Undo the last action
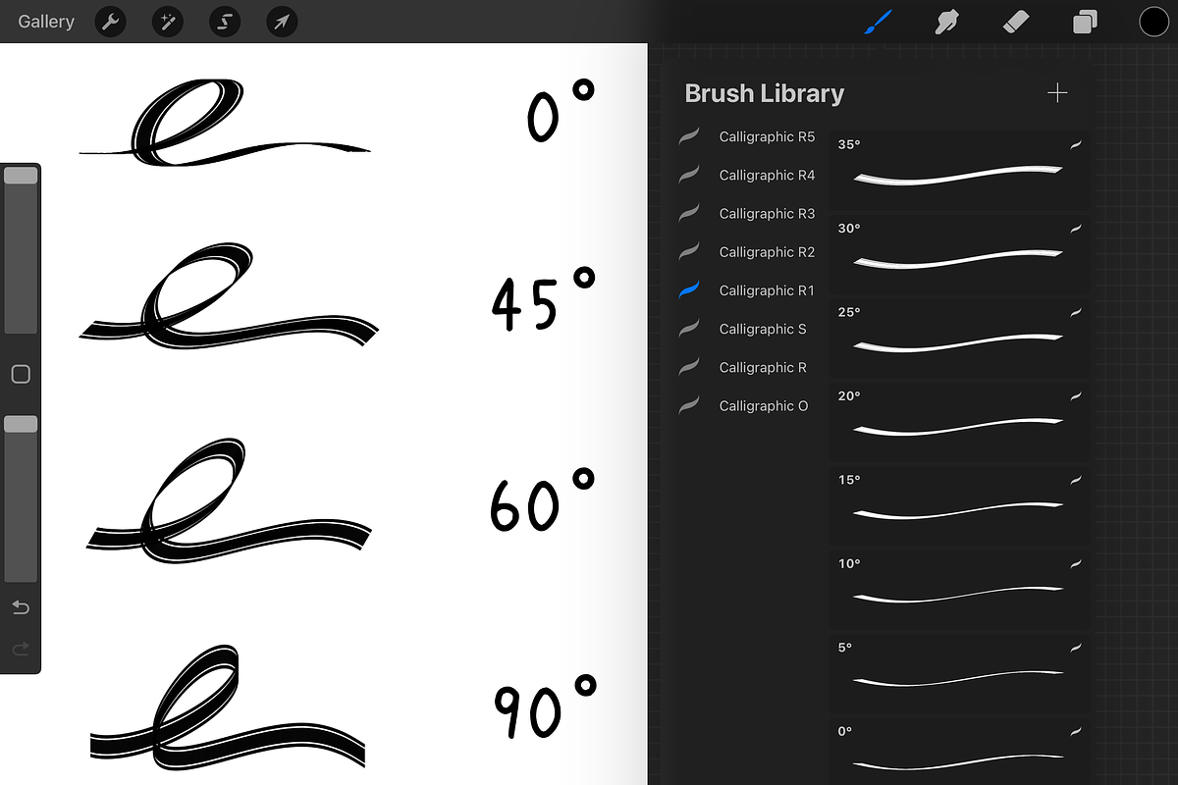Image resolution: width=1178 pixels, height=785 pixels. (x=21, y=607)
